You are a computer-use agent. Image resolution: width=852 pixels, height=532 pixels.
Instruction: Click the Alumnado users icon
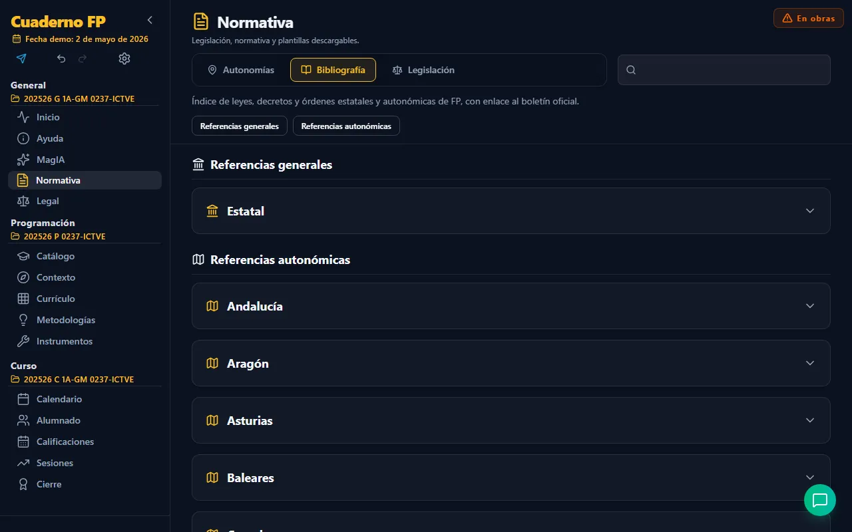pos(23,420)
